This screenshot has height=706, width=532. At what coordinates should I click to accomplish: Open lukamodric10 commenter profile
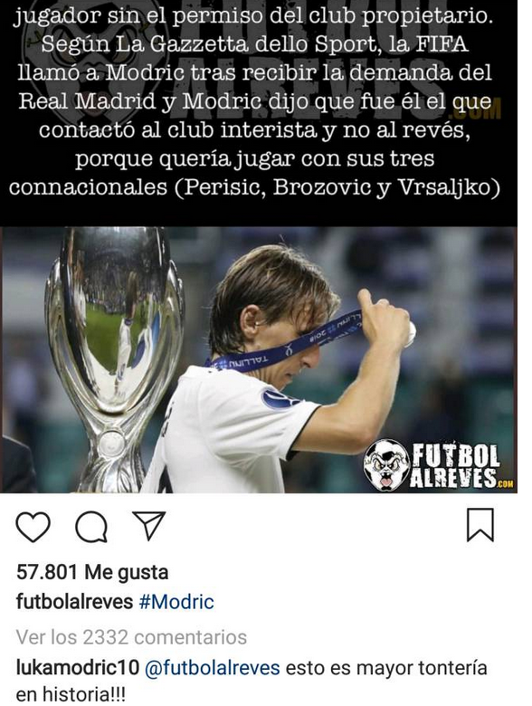point(78,667)
